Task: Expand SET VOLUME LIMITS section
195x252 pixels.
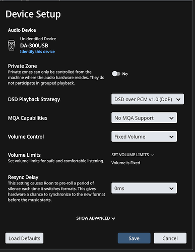Action: 133,155
